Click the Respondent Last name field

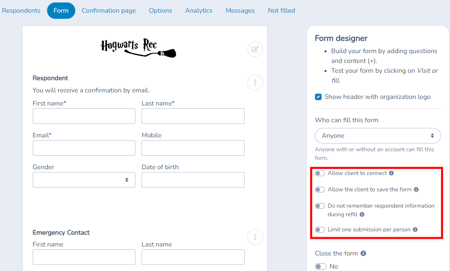[x=193, y=116]
